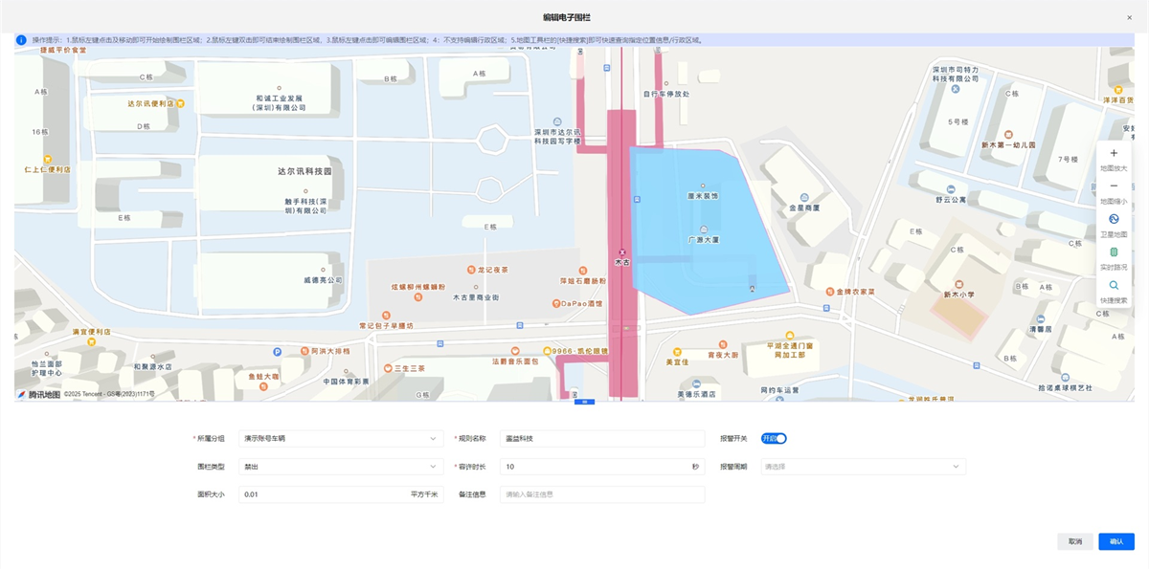Click the 美宜佳 store marker
This screenshot has height=569, width=1149.
click(676, 352)
